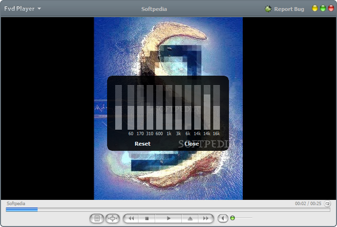The width and height of the screenshot is (337, 227).
Task: Click the Report Bug link
Action: (x=289, y=9)
